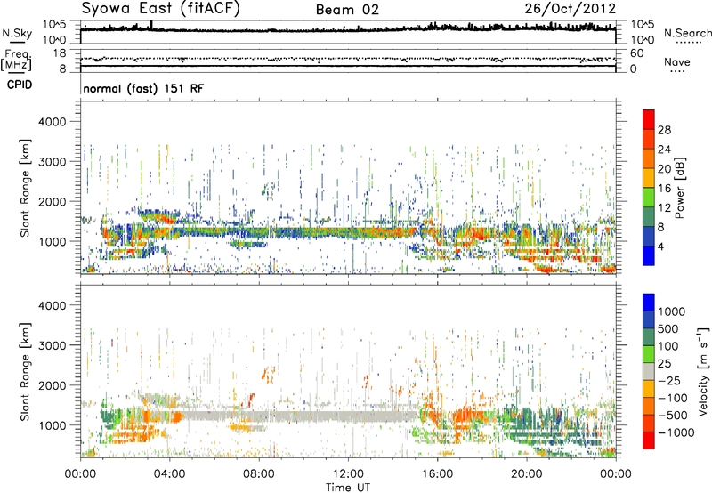Click the '16' label on power colorbar
Image resolution: width=712 pixels, height=493 pixels.
664,189
